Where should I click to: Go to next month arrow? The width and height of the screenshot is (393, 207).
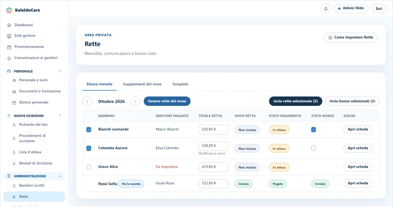pyautogui.click(x=135, y=101)
